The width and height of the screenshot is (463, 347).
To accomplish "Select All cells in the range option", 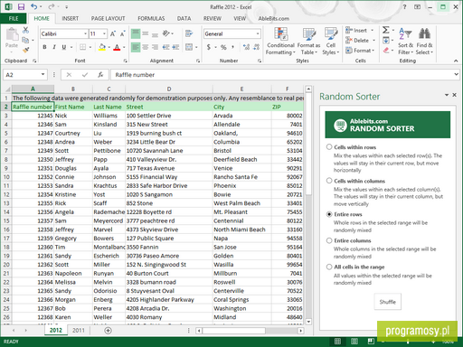I will coord(329,267).
